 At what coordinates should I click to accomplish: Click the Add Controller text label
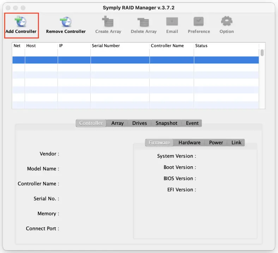click(x=21, y=31)
